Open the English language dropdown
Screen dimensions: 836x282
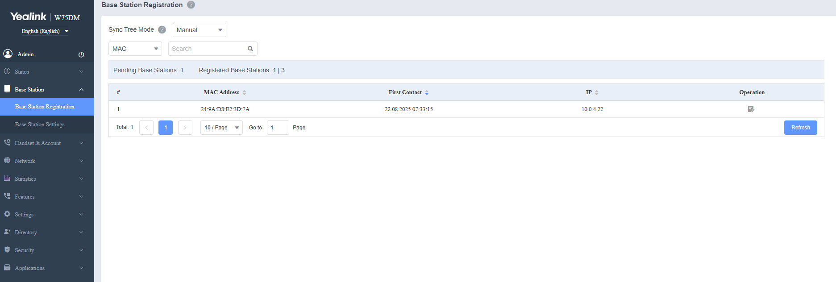coord(45,31)
